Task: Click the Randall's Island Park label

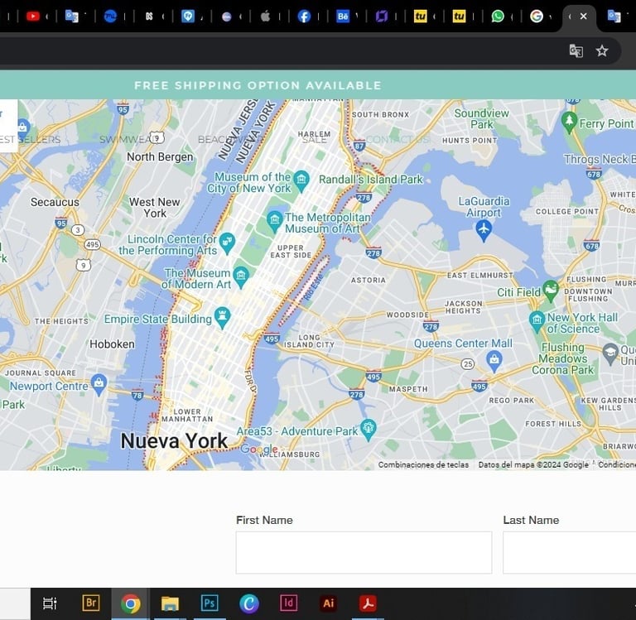Action: (x=371, y=180)
